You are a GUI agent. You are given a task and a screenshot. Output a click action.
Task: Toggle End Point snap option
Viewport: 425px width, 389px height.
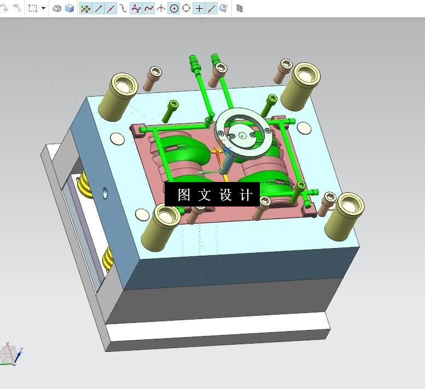(98, 9)
